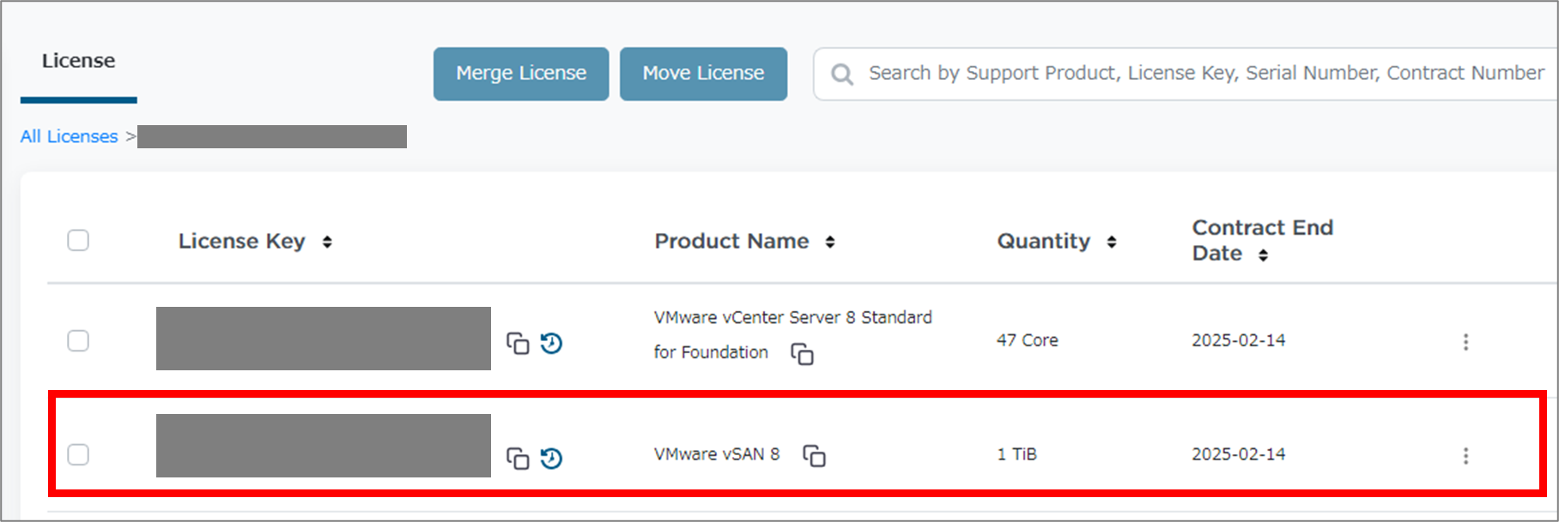The image size is (1559, 522).
Task: Open actions menu for vSAN 8 row
Action: pos(1465,456)
